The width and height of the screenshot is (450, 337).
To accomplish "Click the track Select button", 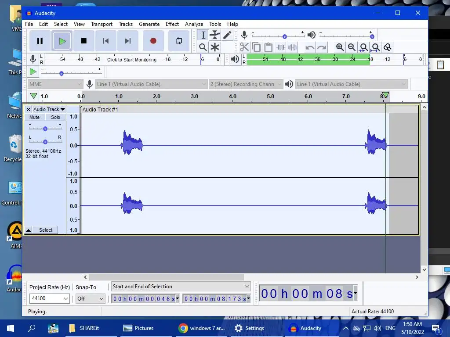I will coord(45,230).
